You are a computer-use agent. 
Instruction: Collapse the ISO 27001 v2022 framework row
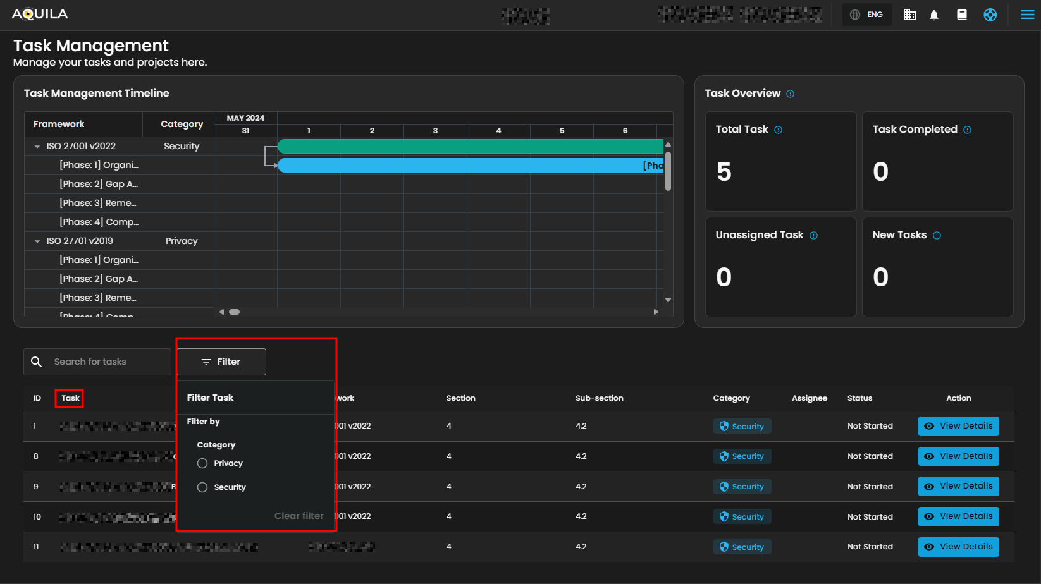[37, 147]
